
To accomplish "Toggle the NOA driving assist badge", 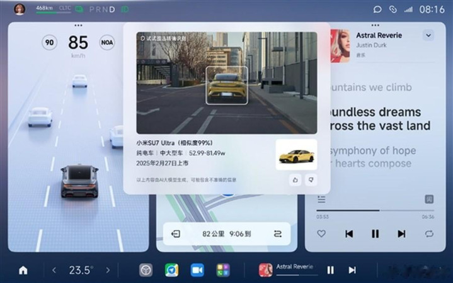I will [x=107, y=42].
